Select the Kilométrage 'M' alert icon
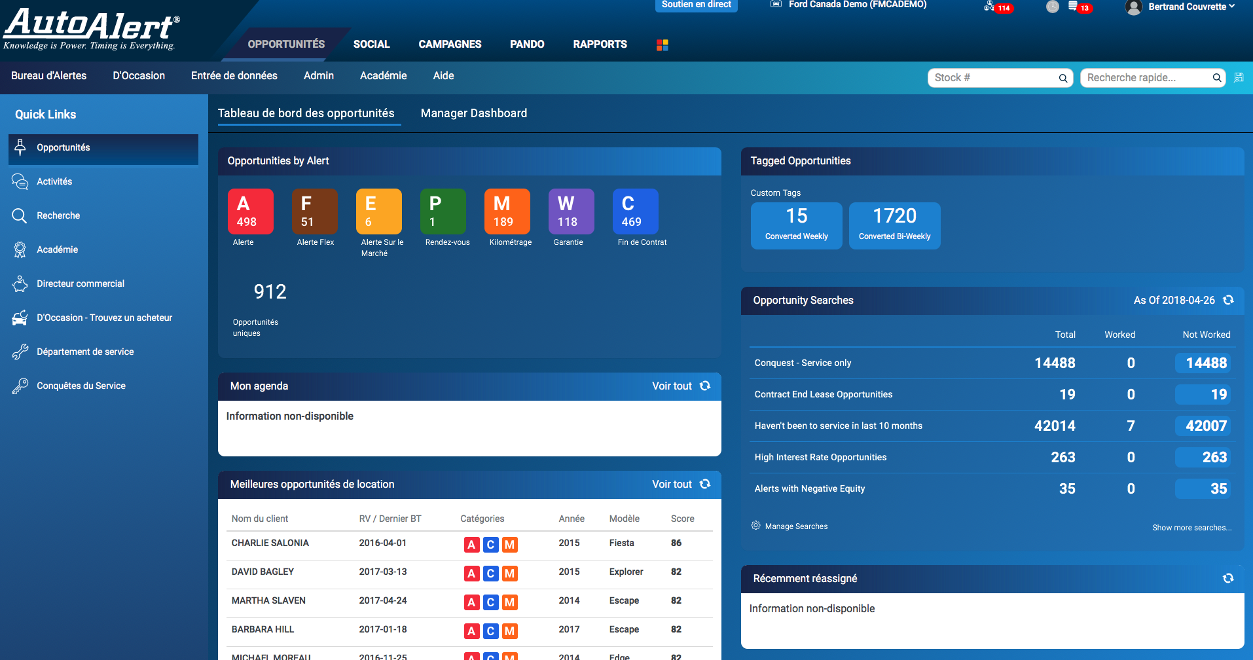 coord(508,211)
